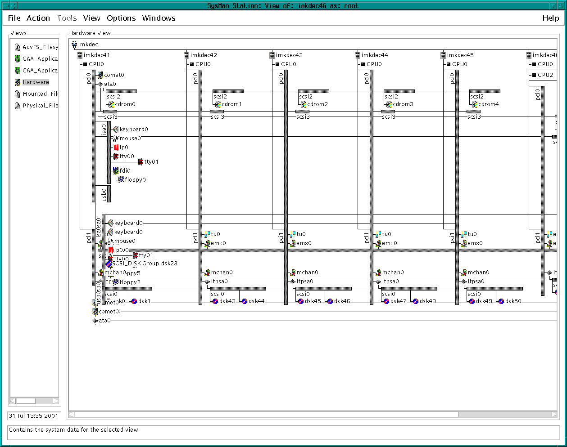Click the comet0 graphics card icon at top
This screenshot has height=447, width=567.
[100, 75]
